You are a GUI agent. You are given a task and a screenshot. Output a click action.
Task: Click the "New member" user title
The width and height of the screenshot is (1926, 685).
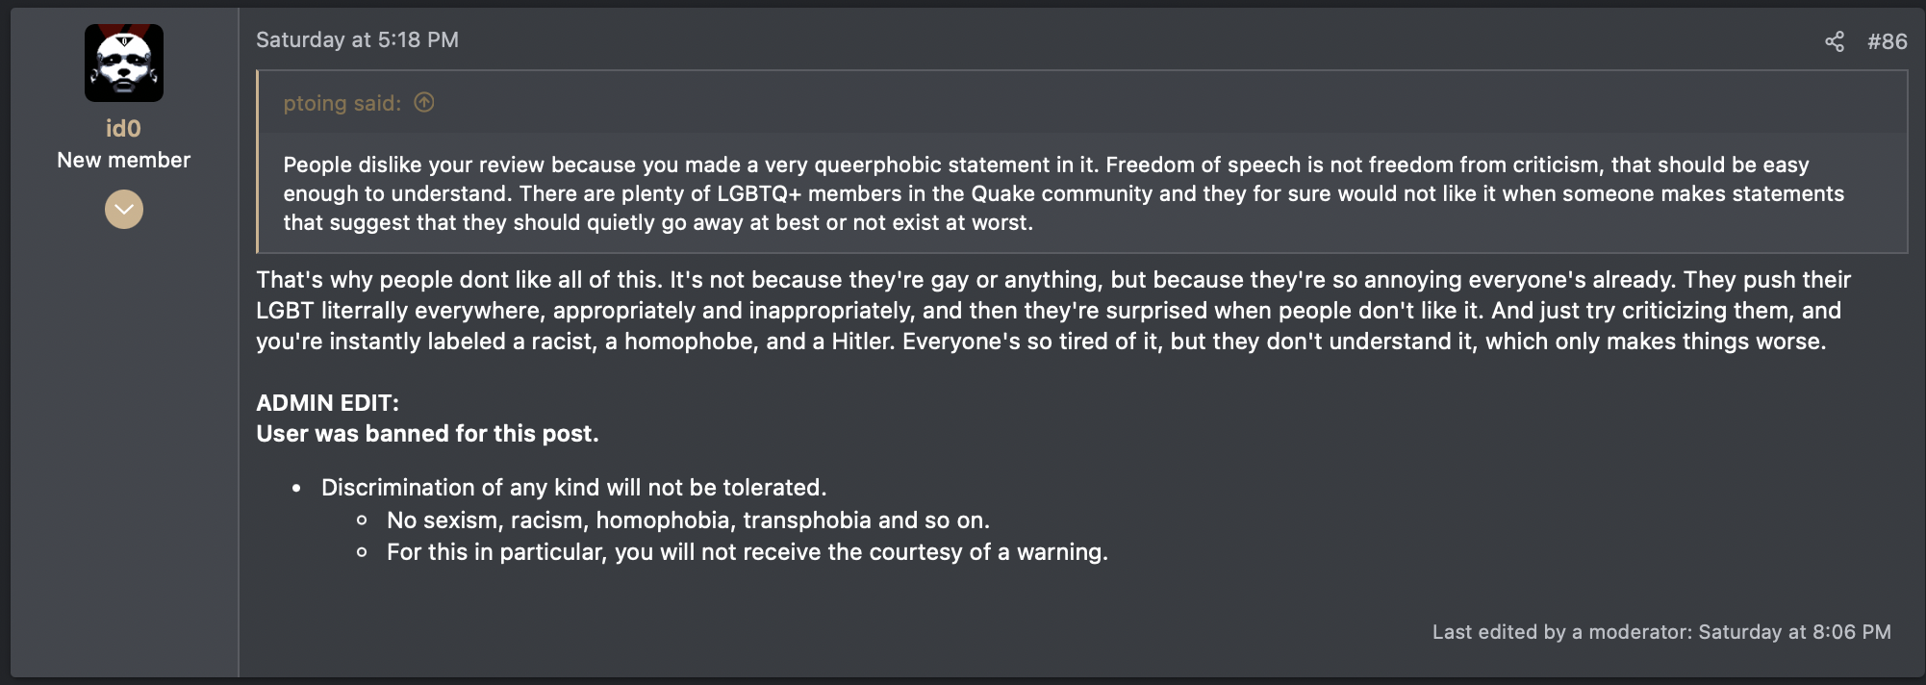[x=124, y=161]
